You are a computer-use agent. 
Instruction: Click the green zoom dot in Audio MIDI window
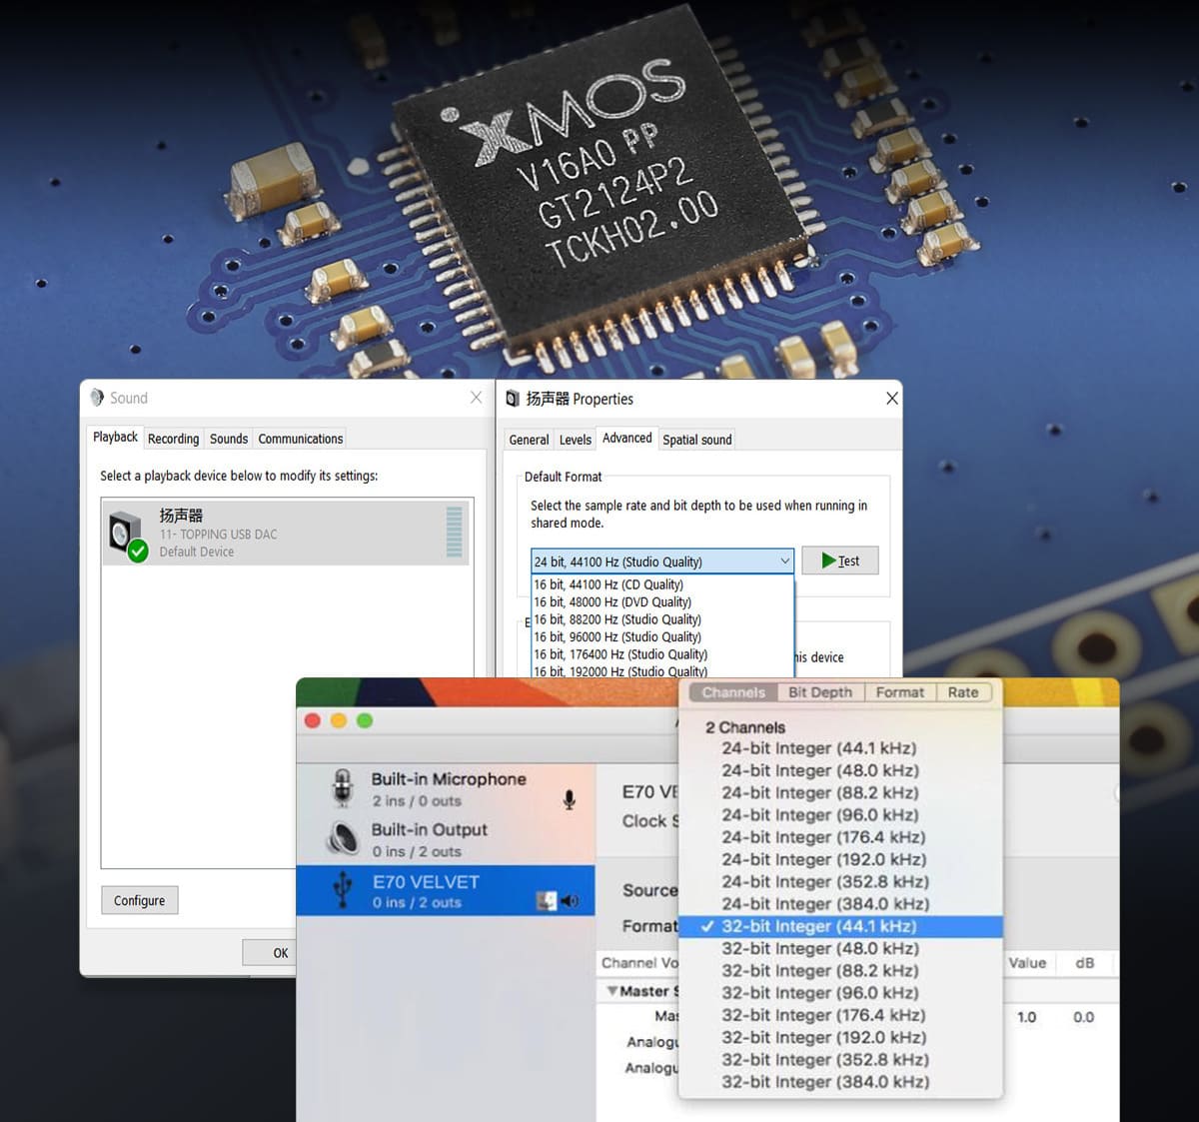point(365,720)
